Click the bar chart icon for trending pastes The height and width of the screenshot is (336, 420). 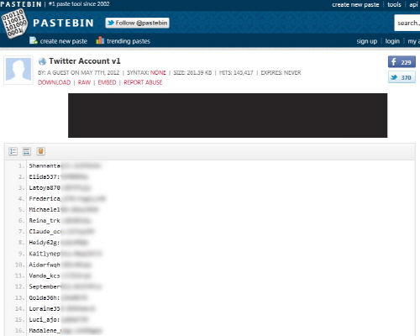coord(100,40)
